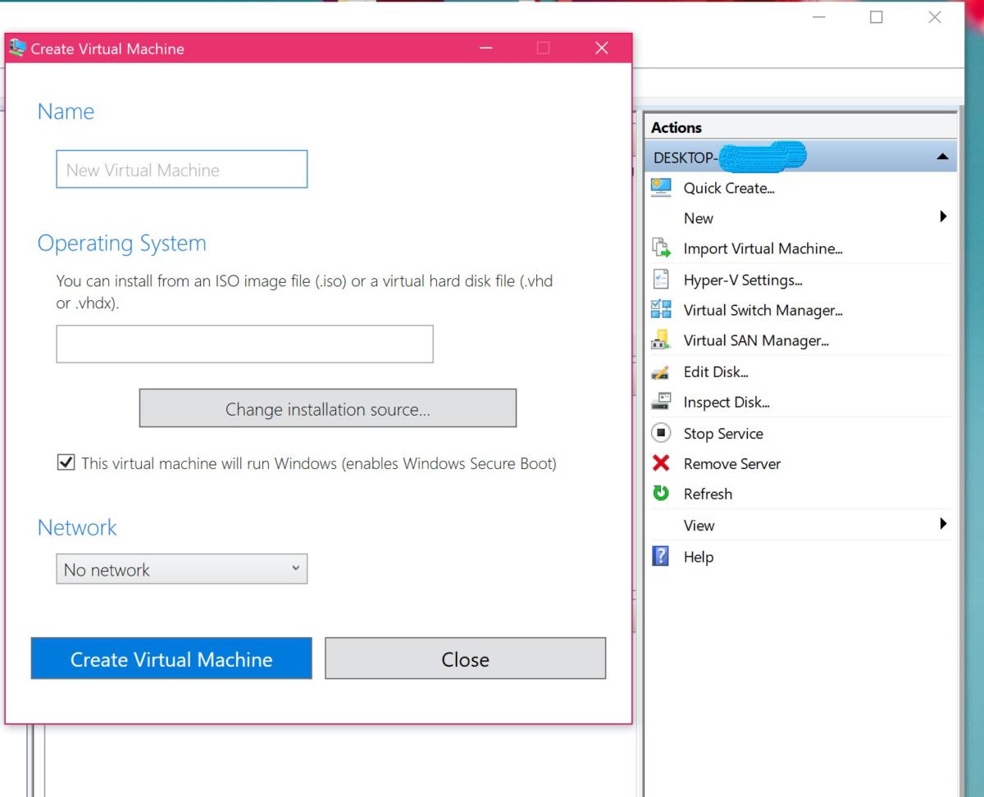Select Refresh in Actions pane

[708, 494]
